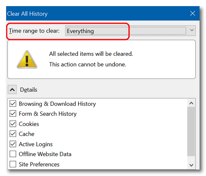Click the Details label text
Viewport: 206px width, 176px height.
pos(29,90)
